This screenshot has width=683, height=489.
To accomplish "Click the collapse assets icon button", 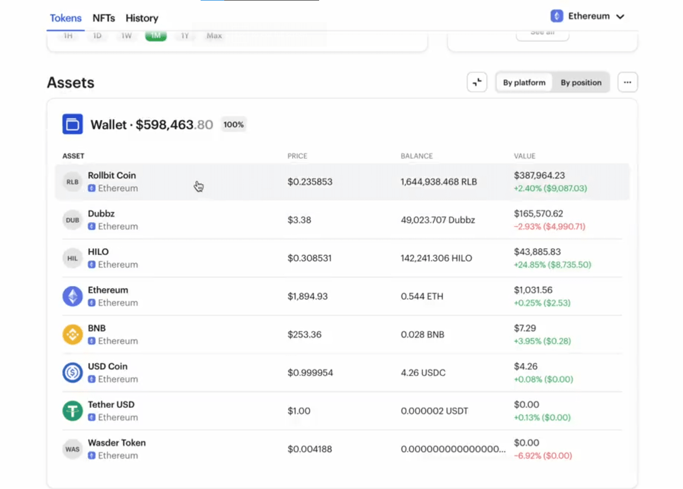I will coord(477,82).
